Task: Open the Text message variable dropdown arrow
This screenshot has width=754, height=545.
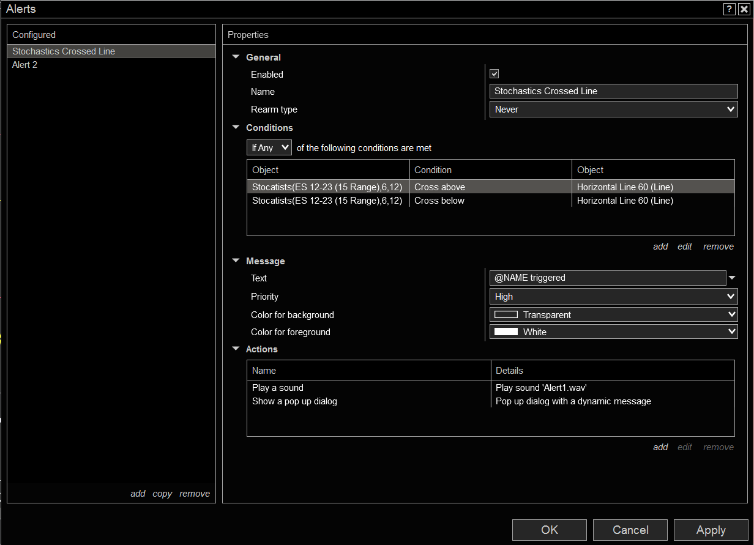Action: [733, 278]
